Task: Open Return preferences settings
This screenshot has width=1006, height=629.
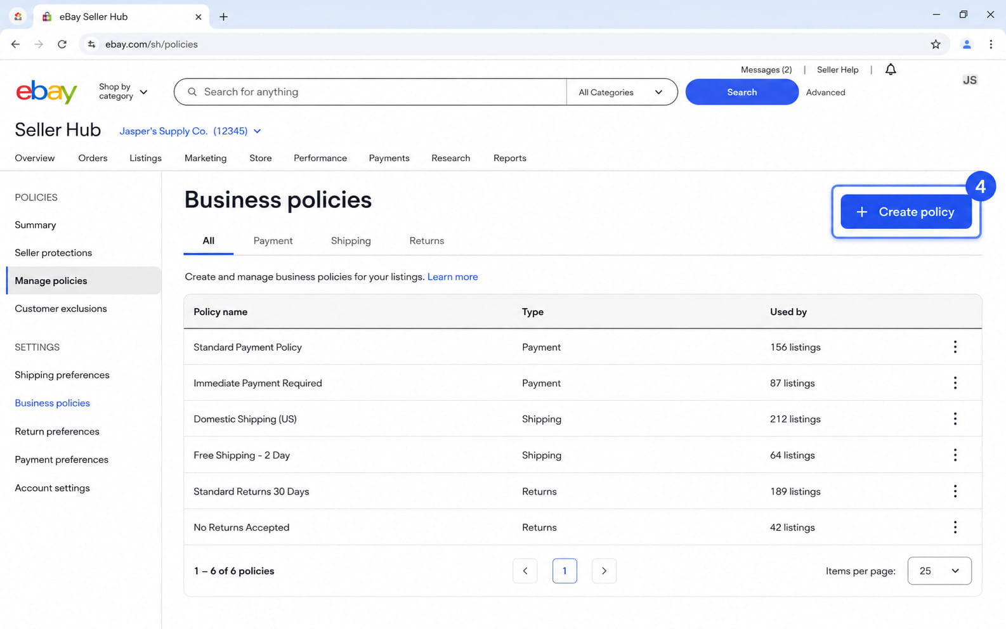Action: [x=57, y=432]
